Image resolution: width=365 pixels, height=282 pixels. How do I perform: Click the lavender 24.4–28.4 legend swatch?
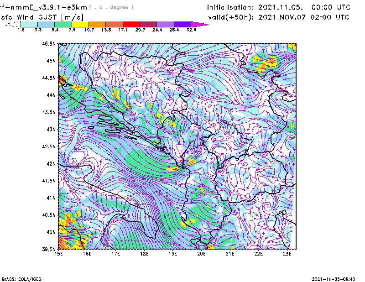(x=166, y=24)
